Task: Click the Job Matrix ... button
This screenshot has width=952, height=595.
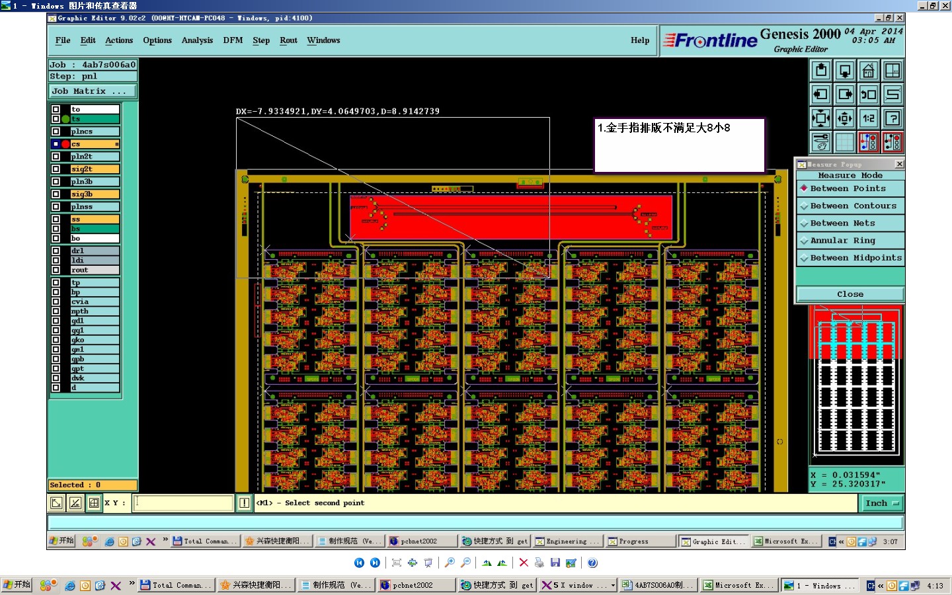Action: 93,91
